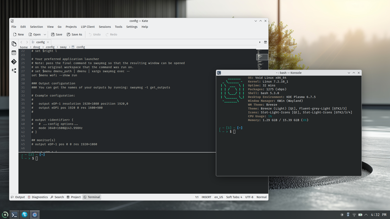The image size is (390, 219).
Task: Open the File menu in Kate
Action: click(14, 27)
